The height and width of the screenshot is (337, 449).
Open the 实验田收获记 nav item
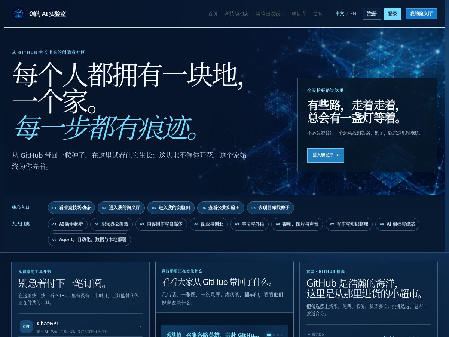pyautogui.click(x=270, y=14)
